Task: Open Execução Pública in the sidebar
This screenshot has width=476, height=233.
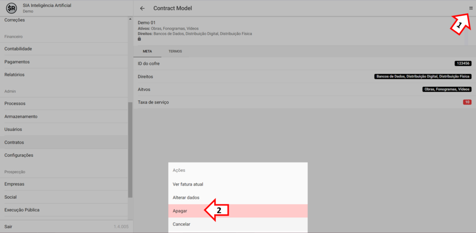Action: coord(22,210)
